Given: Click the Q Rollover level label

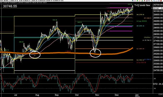Looking at the screenshot, I should click(148, 37).
